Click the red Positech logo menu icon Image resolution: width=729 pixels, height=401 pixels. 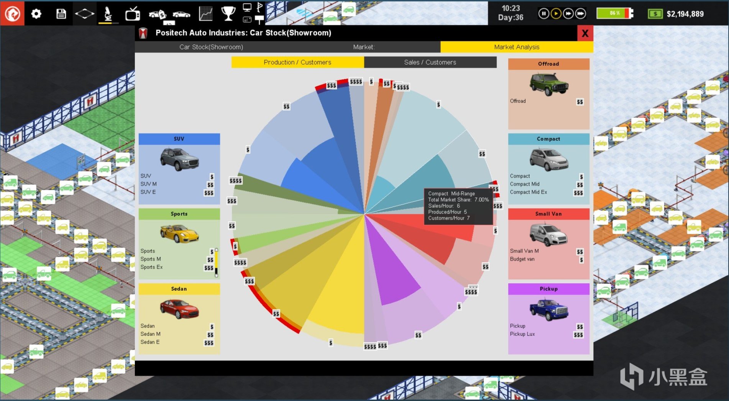[12, 14]
